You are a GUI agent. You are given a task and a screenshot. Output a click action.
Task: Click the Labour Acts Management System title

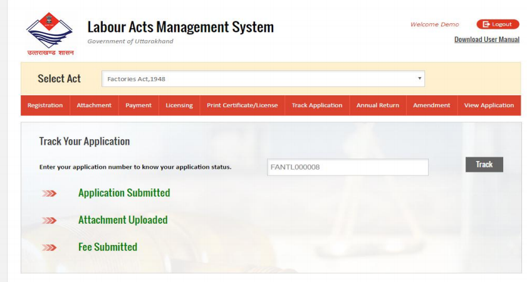click(x=180, y=27)
